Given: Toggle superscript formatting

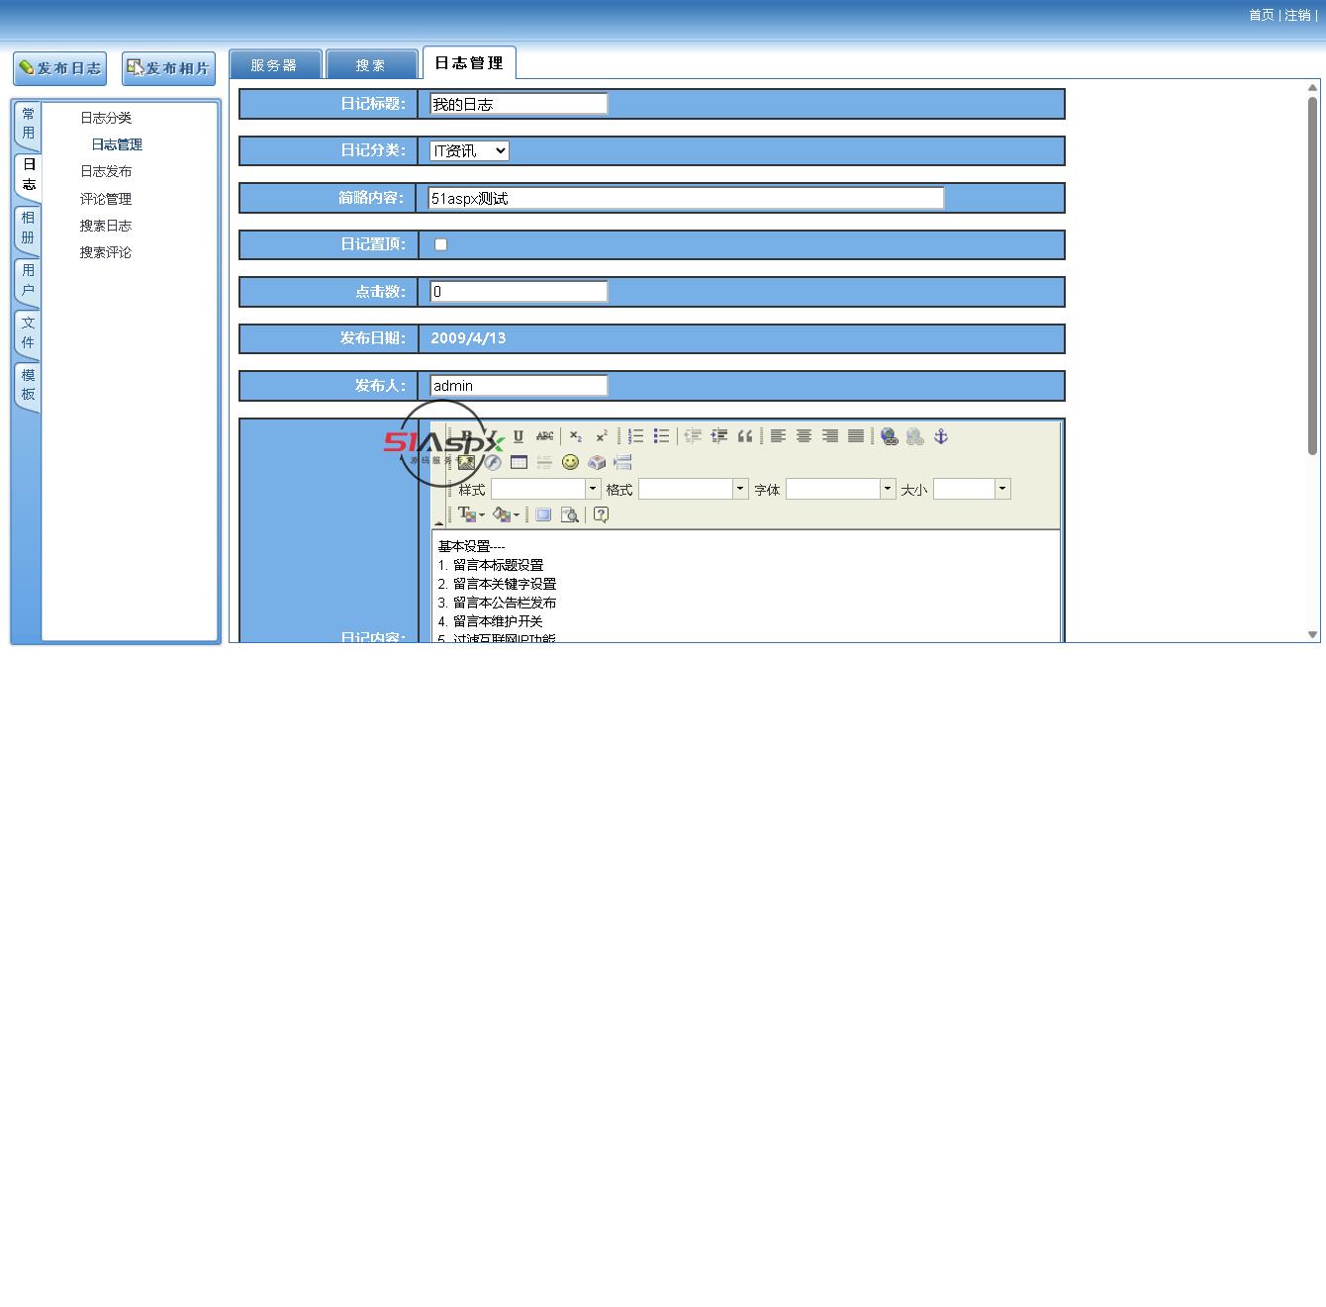Looking at the screenshot, I should click(x=602, y=436).
